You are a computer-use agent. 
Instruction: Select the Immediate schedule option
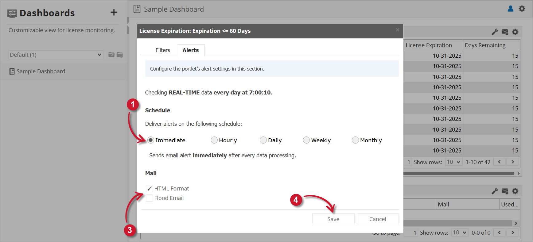150,140
